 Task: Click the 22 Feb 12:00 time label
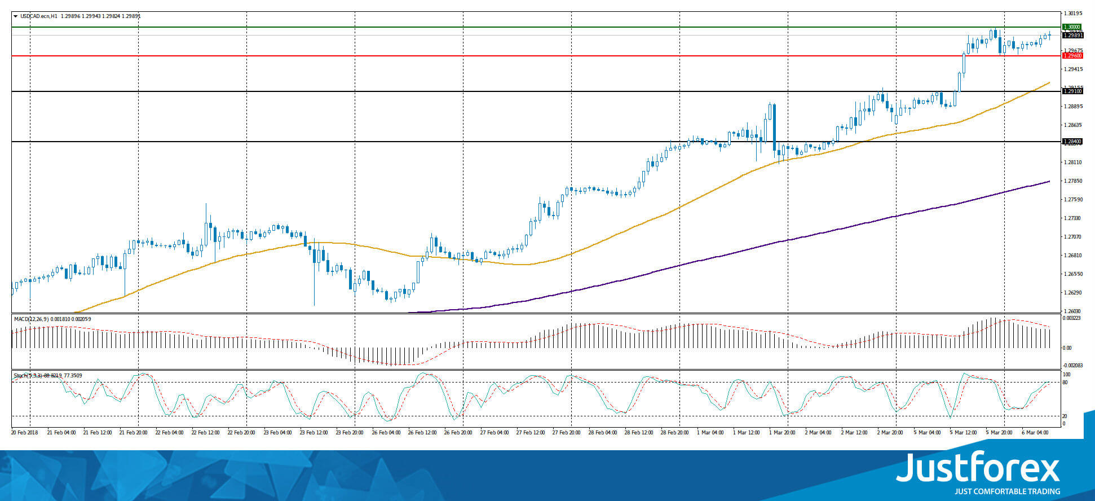[205, 433]
